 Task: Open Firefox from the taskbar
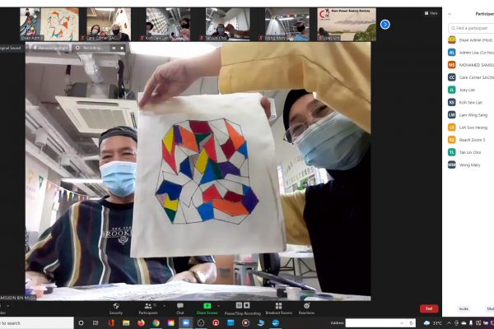coord(141,323)
